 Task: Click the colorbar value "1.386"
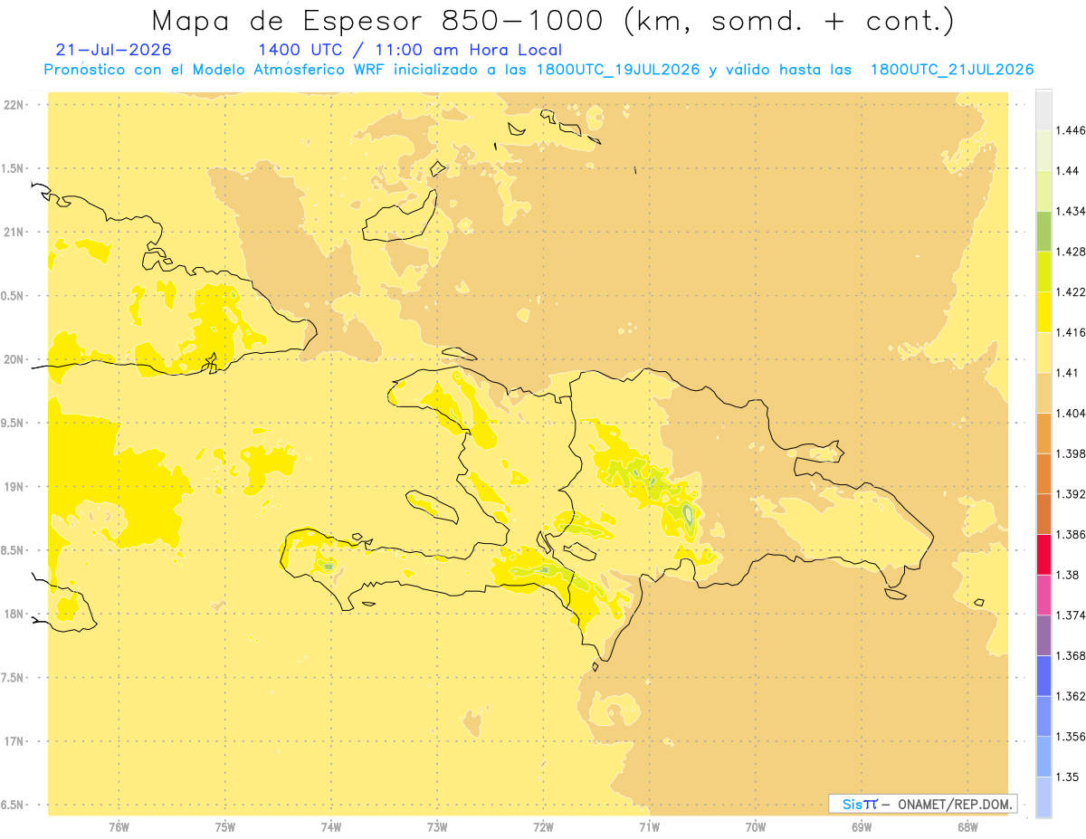tap(1071, 535)
